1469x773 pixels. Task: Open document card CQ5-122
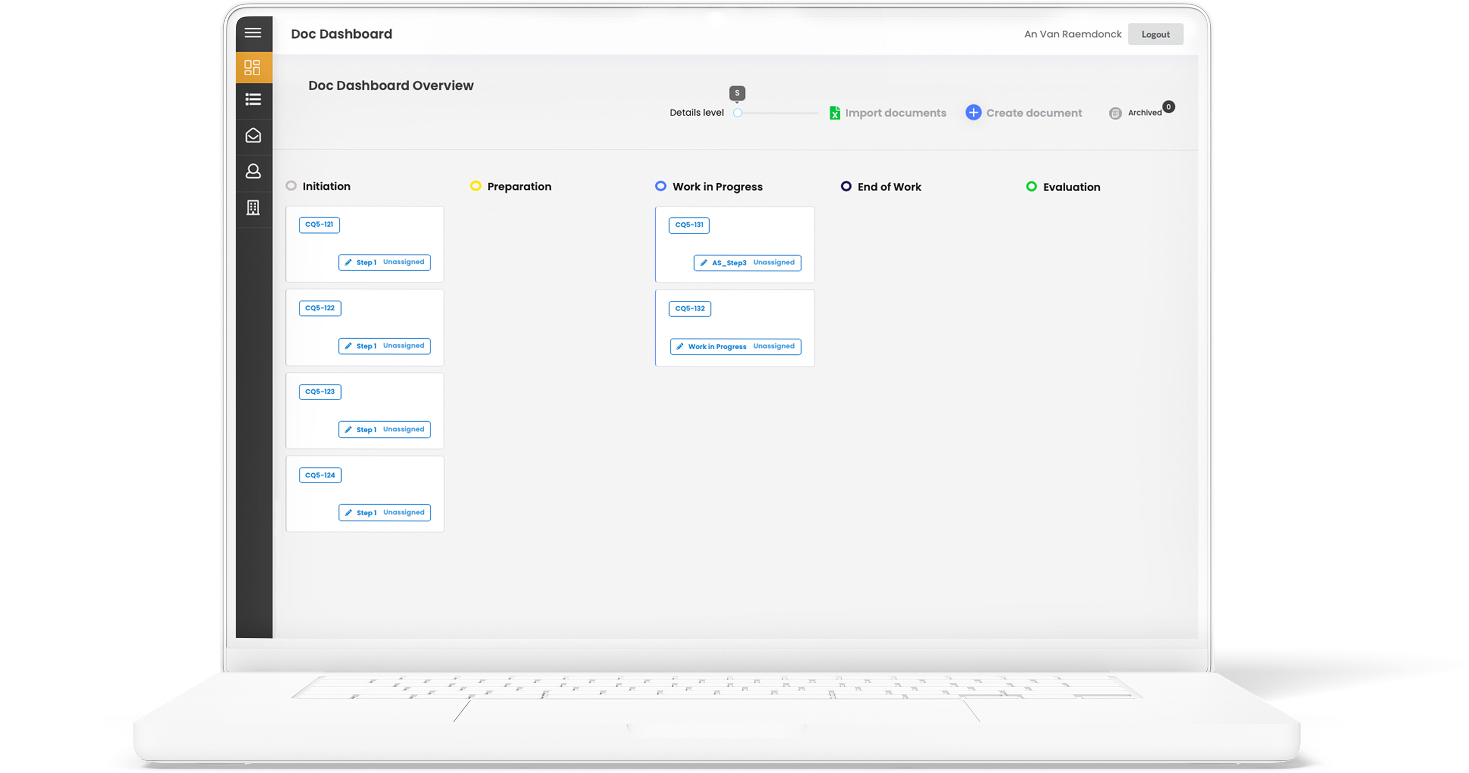pyautogui.click(x=320, y=309)
